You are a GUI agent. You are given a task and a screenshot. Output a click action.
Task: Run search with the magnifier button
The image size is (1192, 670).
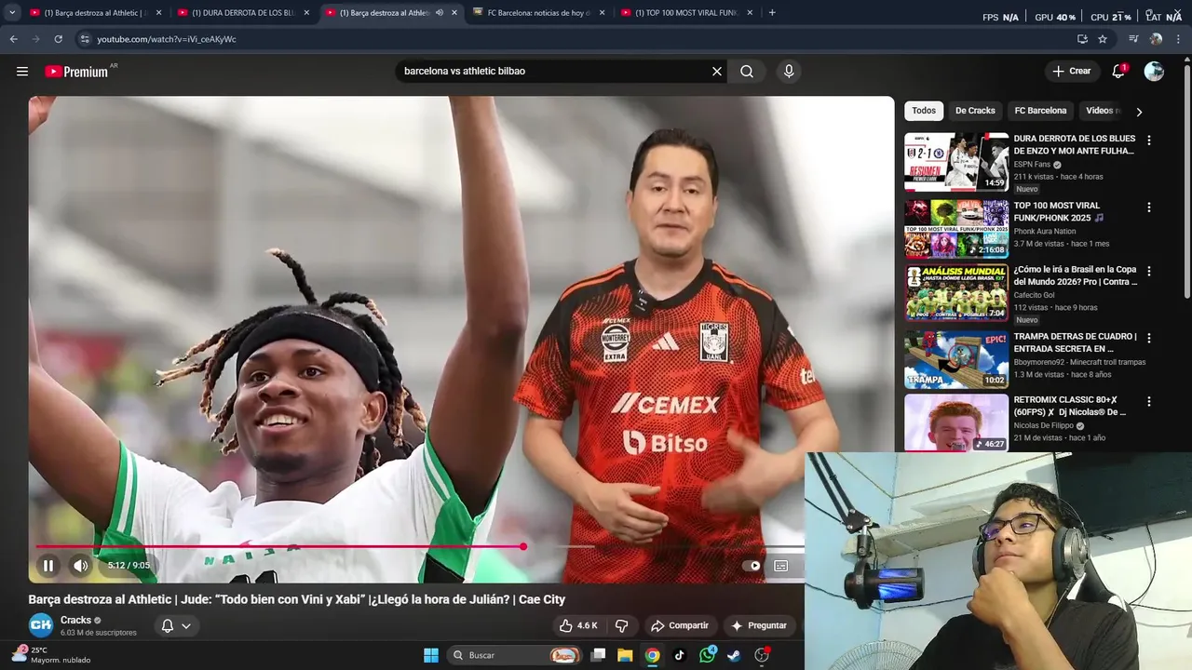tap(747, 72)
